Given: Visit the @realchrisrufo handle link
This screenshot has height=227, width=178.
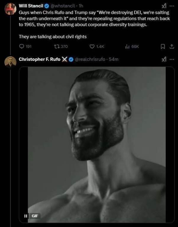Looking at the screenshot, I should [91, 59].
